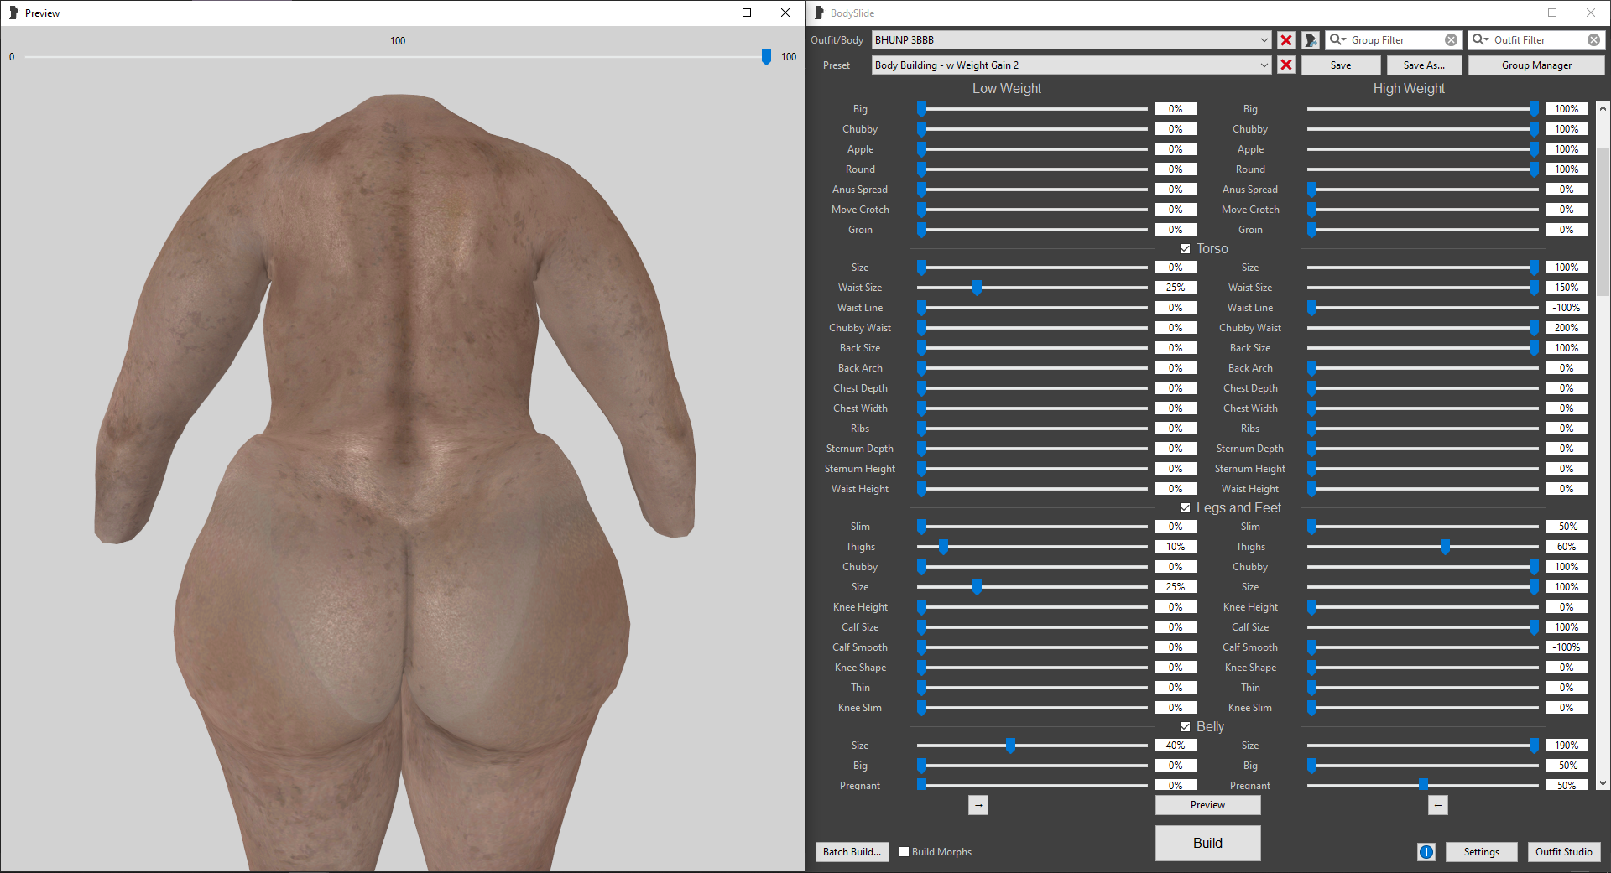This screenshot has width=1611, height=873.
Task: Delete the selected preset with red X
Action: point(1286,65)
